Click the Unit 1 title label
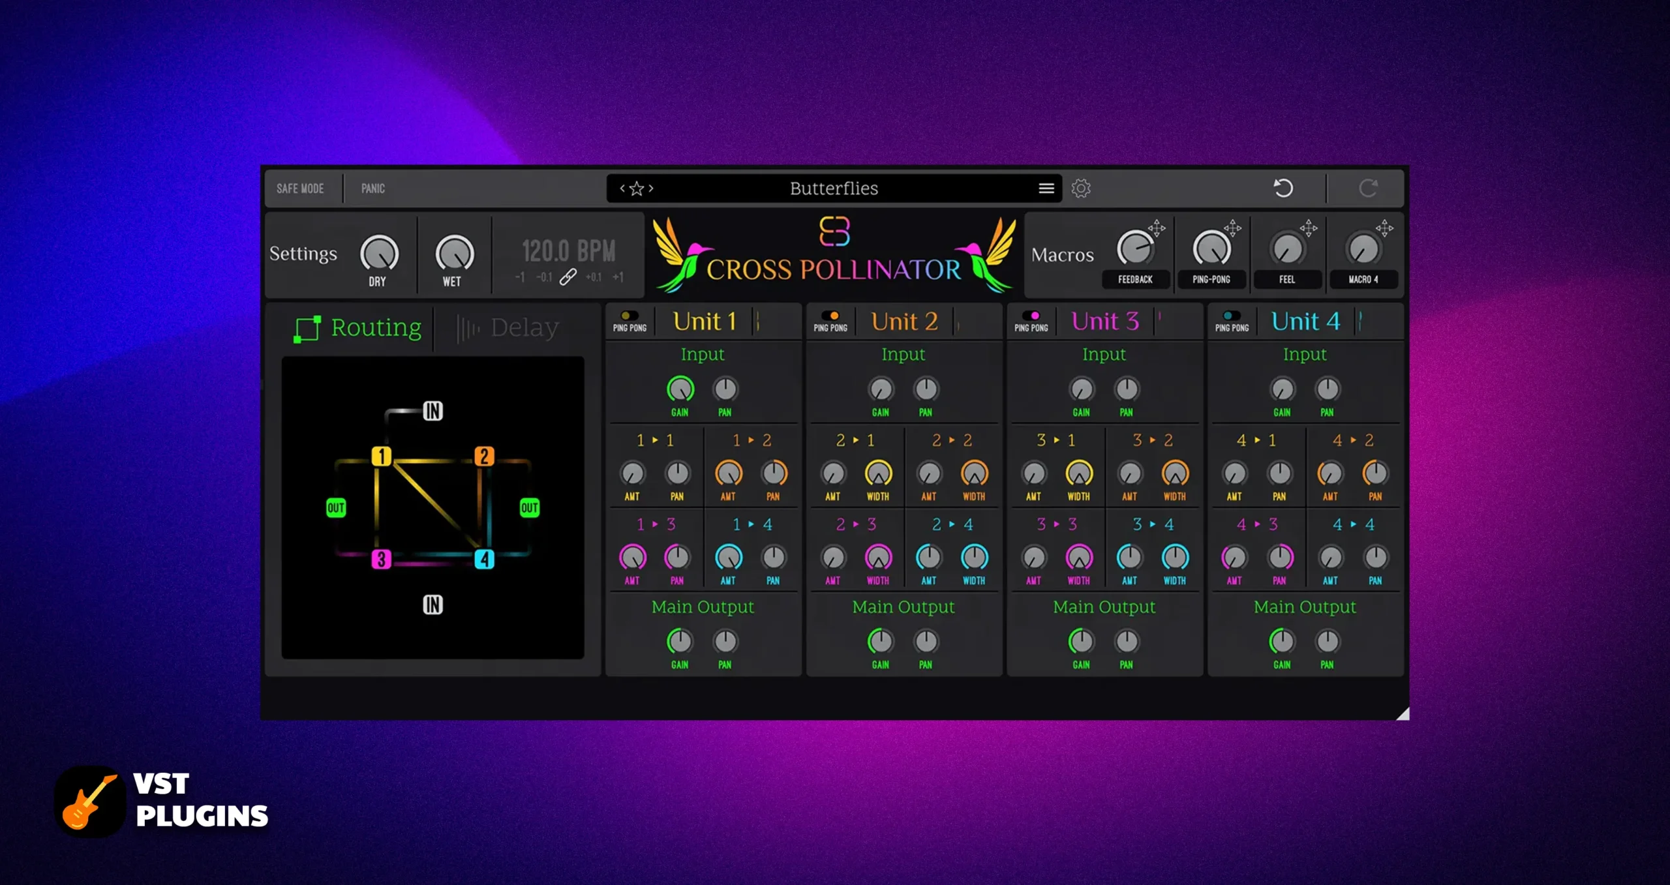The width and height of the screenshot is (1670, 885). click(x=705, y=322)
